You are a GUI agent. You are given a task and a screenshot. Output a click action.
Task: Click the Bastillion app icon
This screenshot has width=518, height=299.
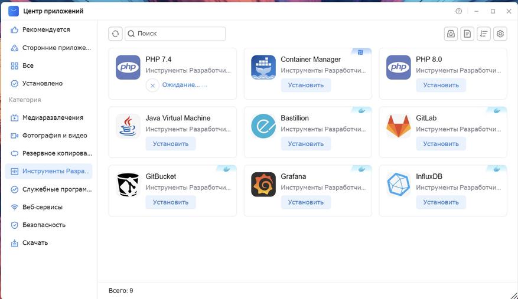pyautogui.click(x=263, y=126)
